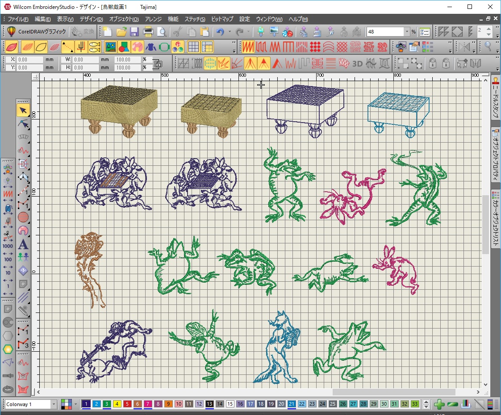
Task: Toggle show vectors shapes icon
Action: coord(124,47)
